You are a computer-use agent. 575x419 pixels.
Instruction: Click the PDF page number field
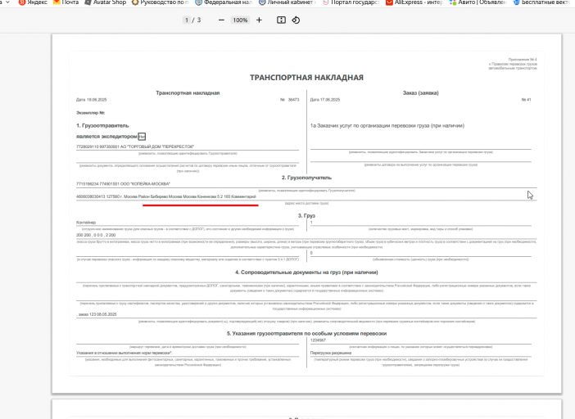click(187, 20)
